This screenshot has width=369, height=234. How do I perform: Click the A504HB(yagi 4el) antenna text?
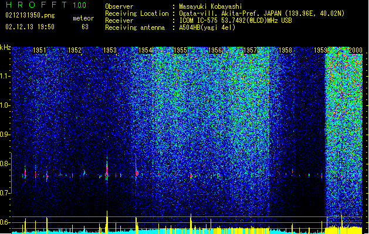coord(207,27)
